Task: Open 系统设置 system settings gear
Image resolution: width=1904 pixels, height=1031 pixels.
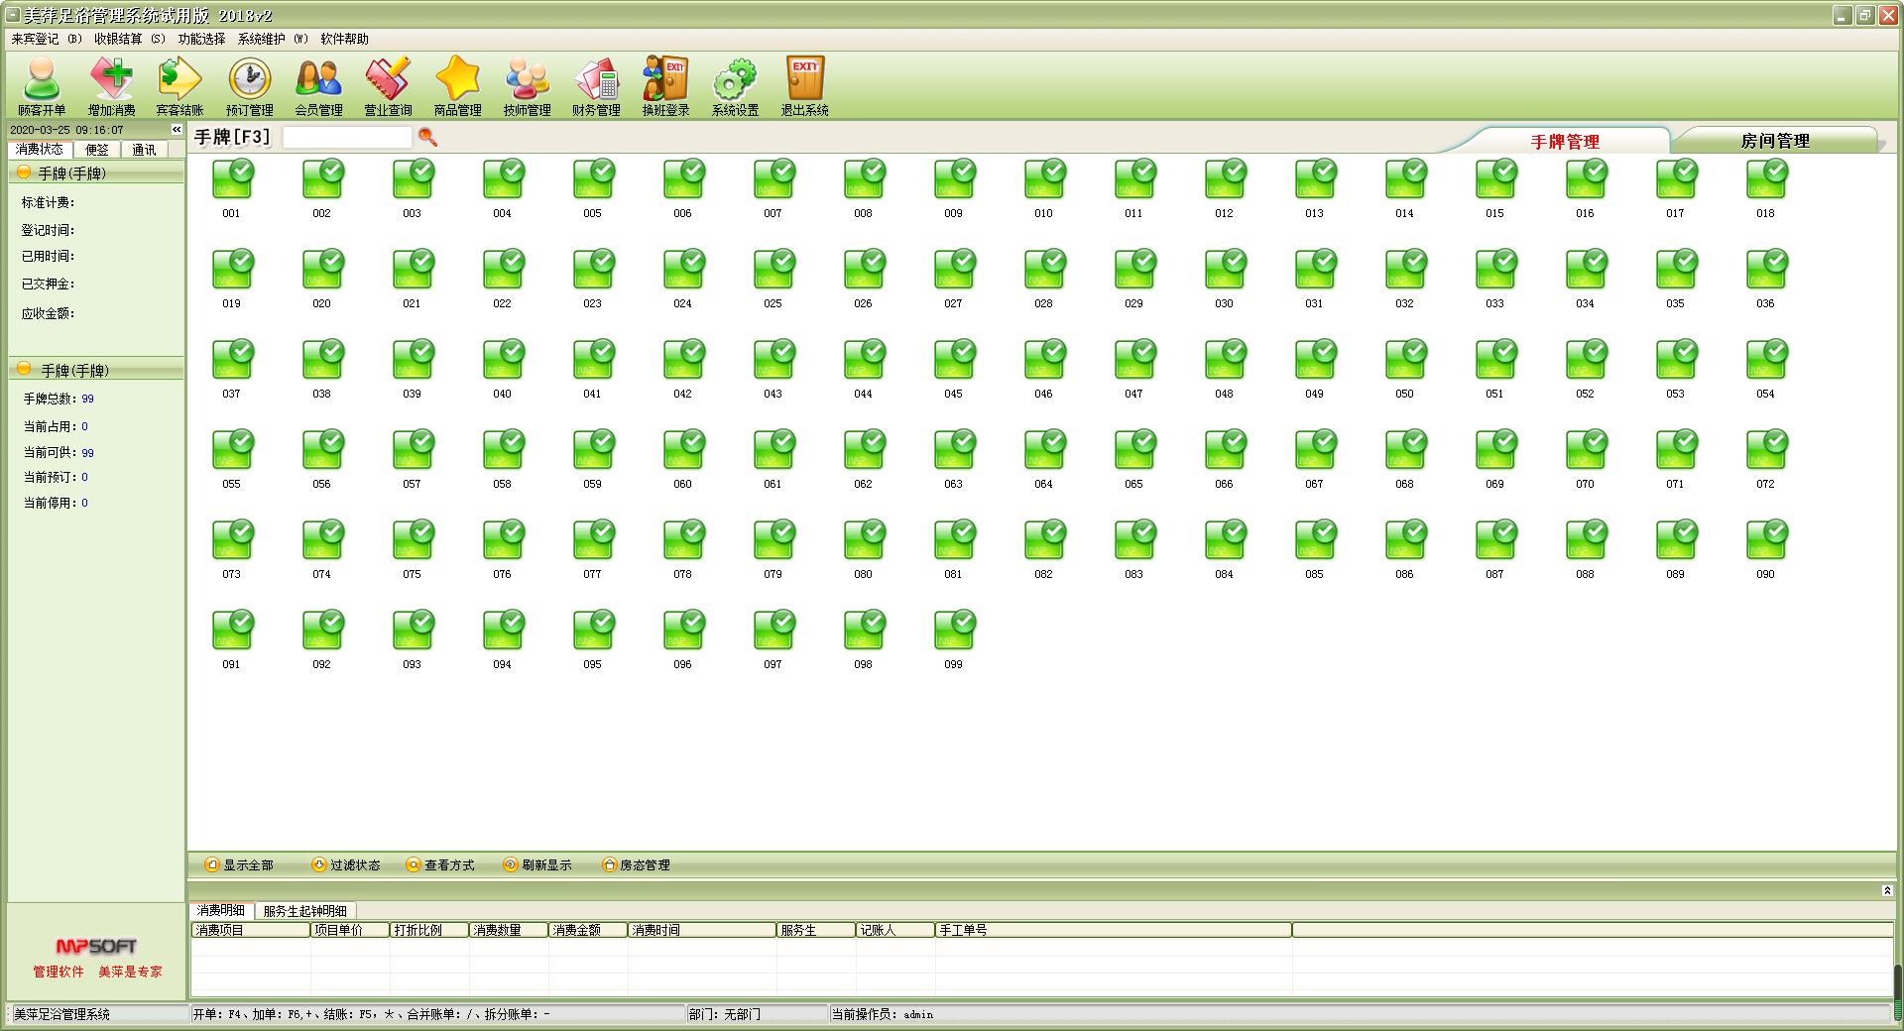Action: [735, 85]
